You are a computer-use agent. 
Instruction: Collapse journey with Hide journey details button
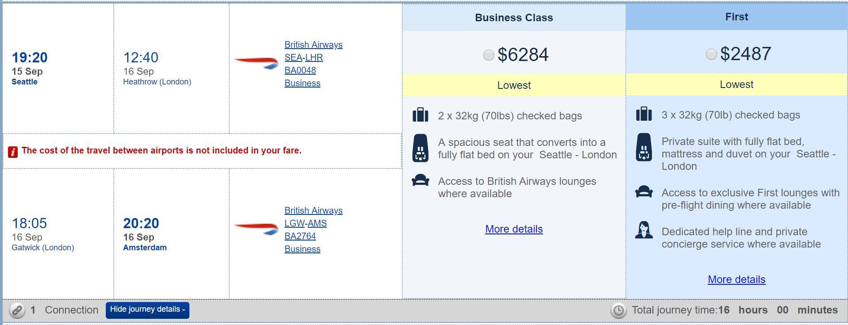[147, 310]
